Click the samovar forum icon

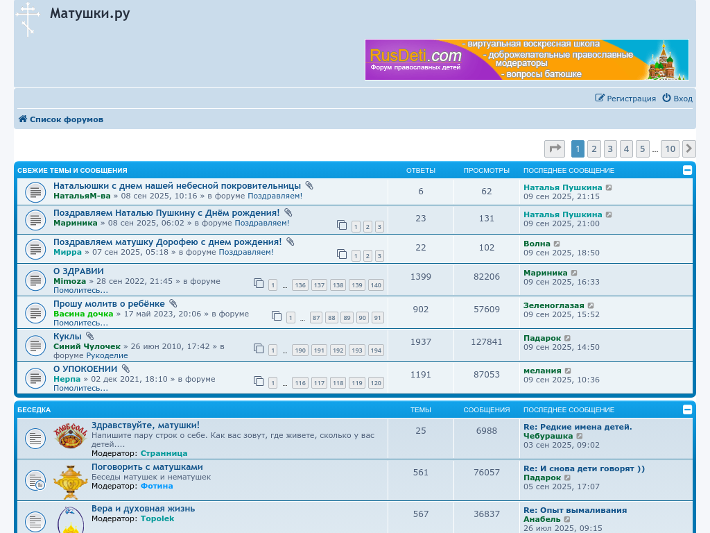71,481
